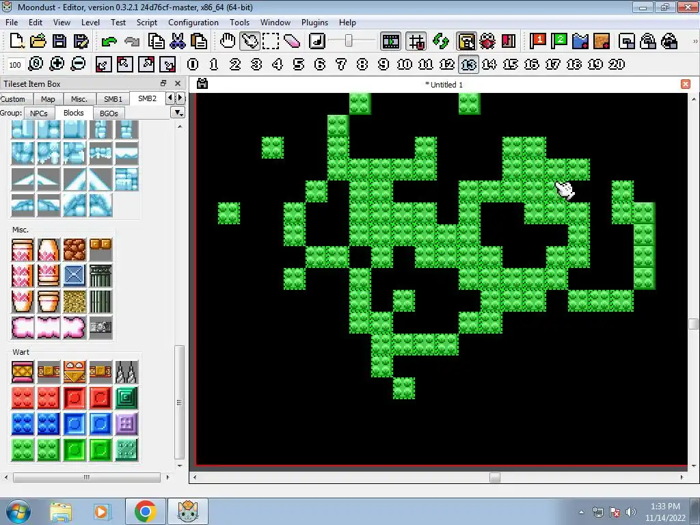Choose the dashed rectangle selection tool
The height and width of the screenshot is (525, 700).
pyautogui.click(x=271, y=41)
